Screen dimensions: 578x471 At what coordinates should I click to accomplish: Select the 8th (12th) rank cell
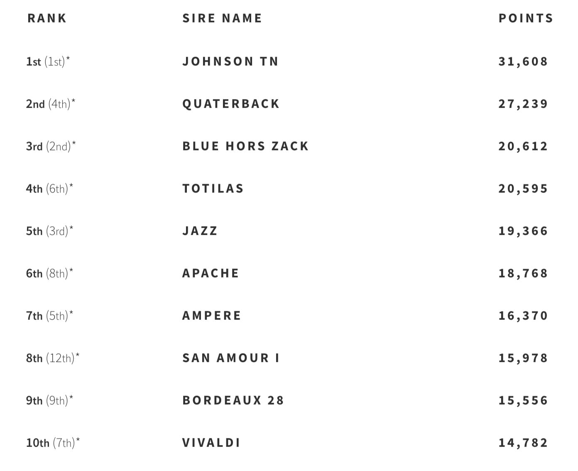pos(53,358)
